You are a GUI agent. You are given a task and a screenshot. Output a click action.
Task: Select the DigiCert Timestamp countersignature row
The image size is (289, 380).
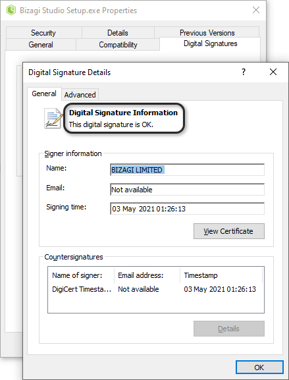point(156,289)
